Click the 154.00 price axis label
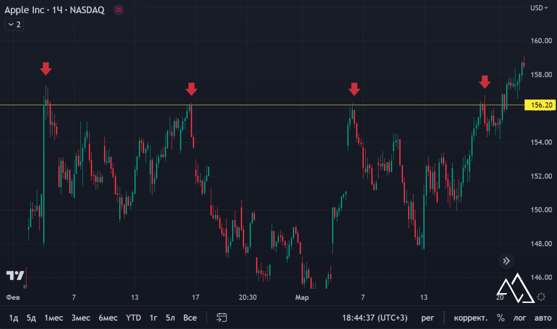 click(542, 142)
